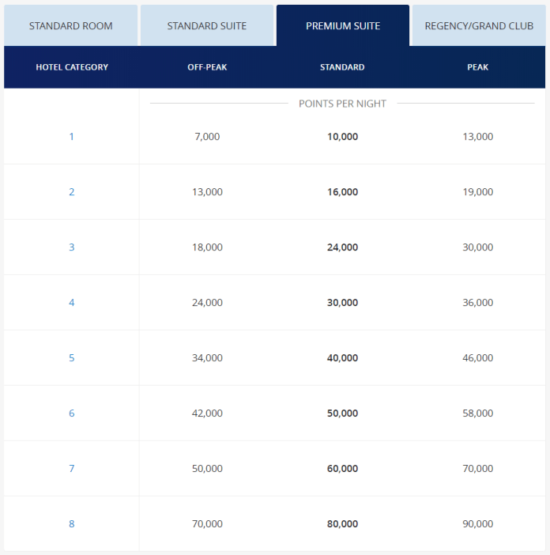The width and height of the screenshot is (550, 555).
Task: Switch to the Regency/Grand Club tab
Action: point(479,26)
